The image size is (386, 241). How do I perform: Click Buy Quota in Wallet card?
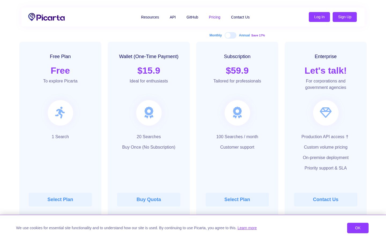click(149, 199)
